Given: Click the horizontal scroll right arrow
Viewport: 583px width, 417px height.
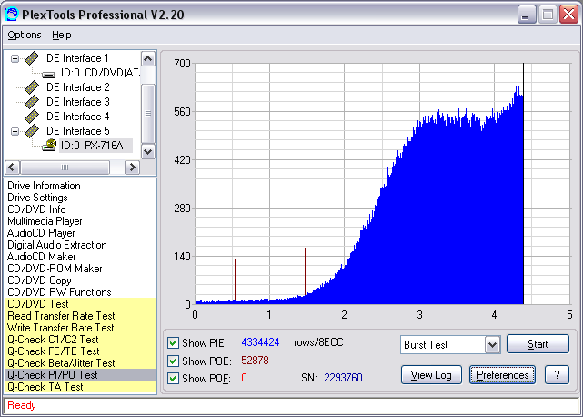Looking at the screenshot, I should (132, 168).
